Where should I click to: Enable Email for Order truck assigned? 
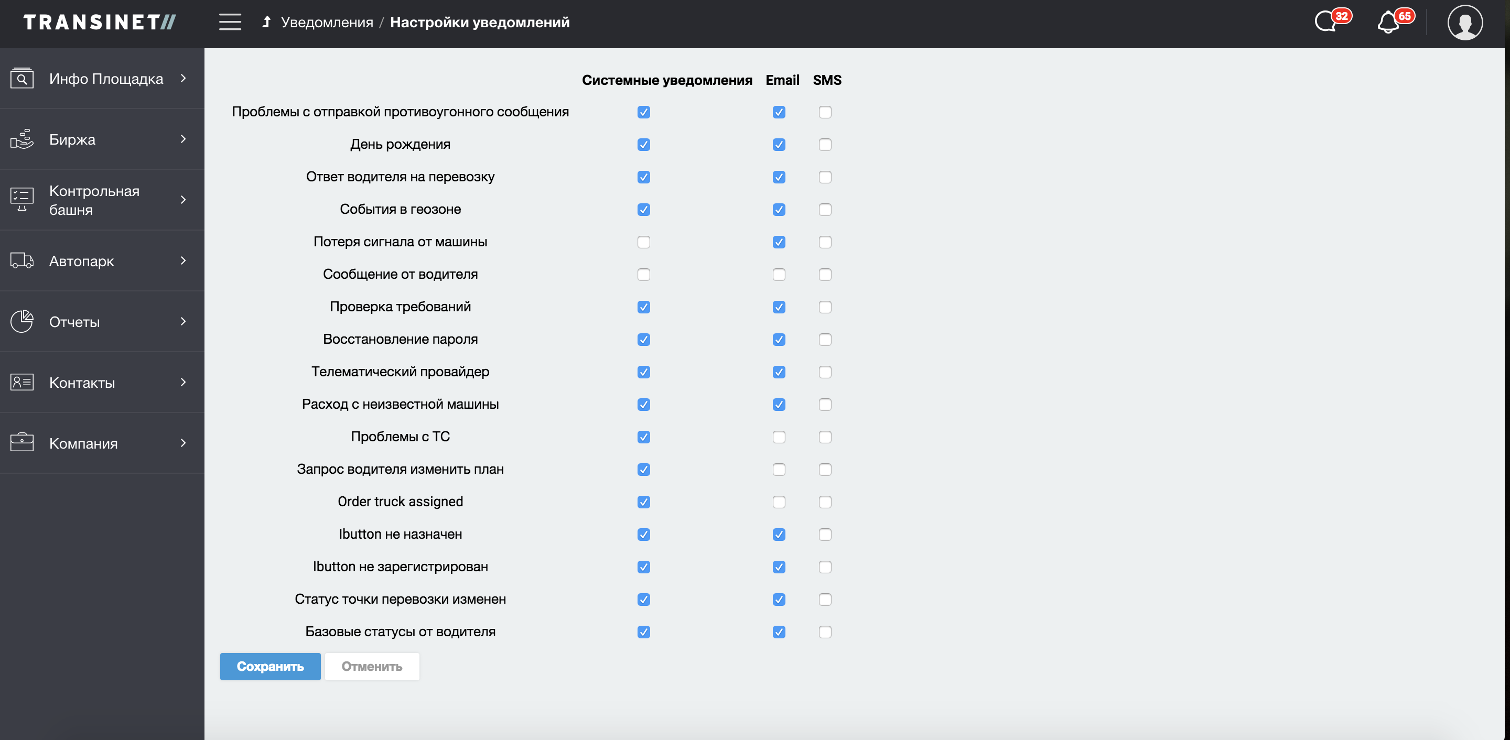click(779, 502)
